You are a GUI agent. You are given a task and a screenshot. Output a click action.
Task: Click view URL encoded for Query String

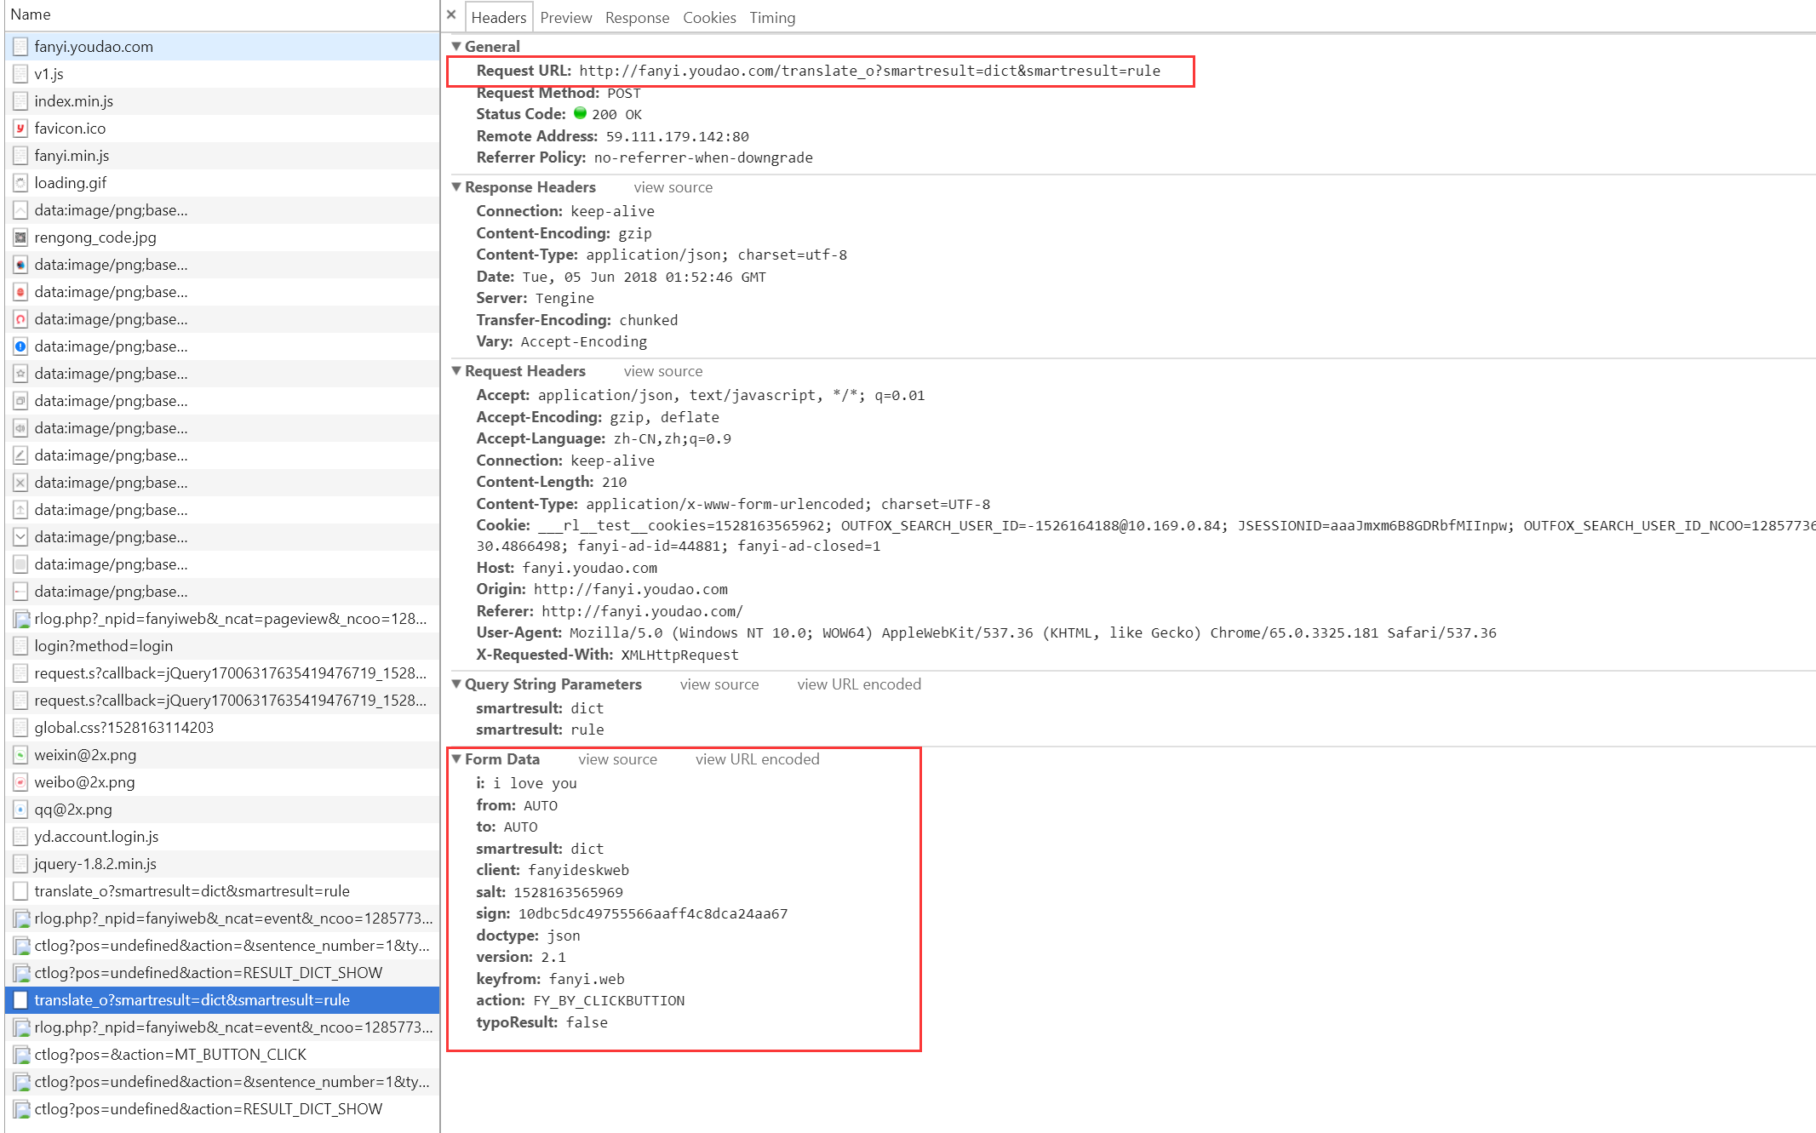click(858, 684)
